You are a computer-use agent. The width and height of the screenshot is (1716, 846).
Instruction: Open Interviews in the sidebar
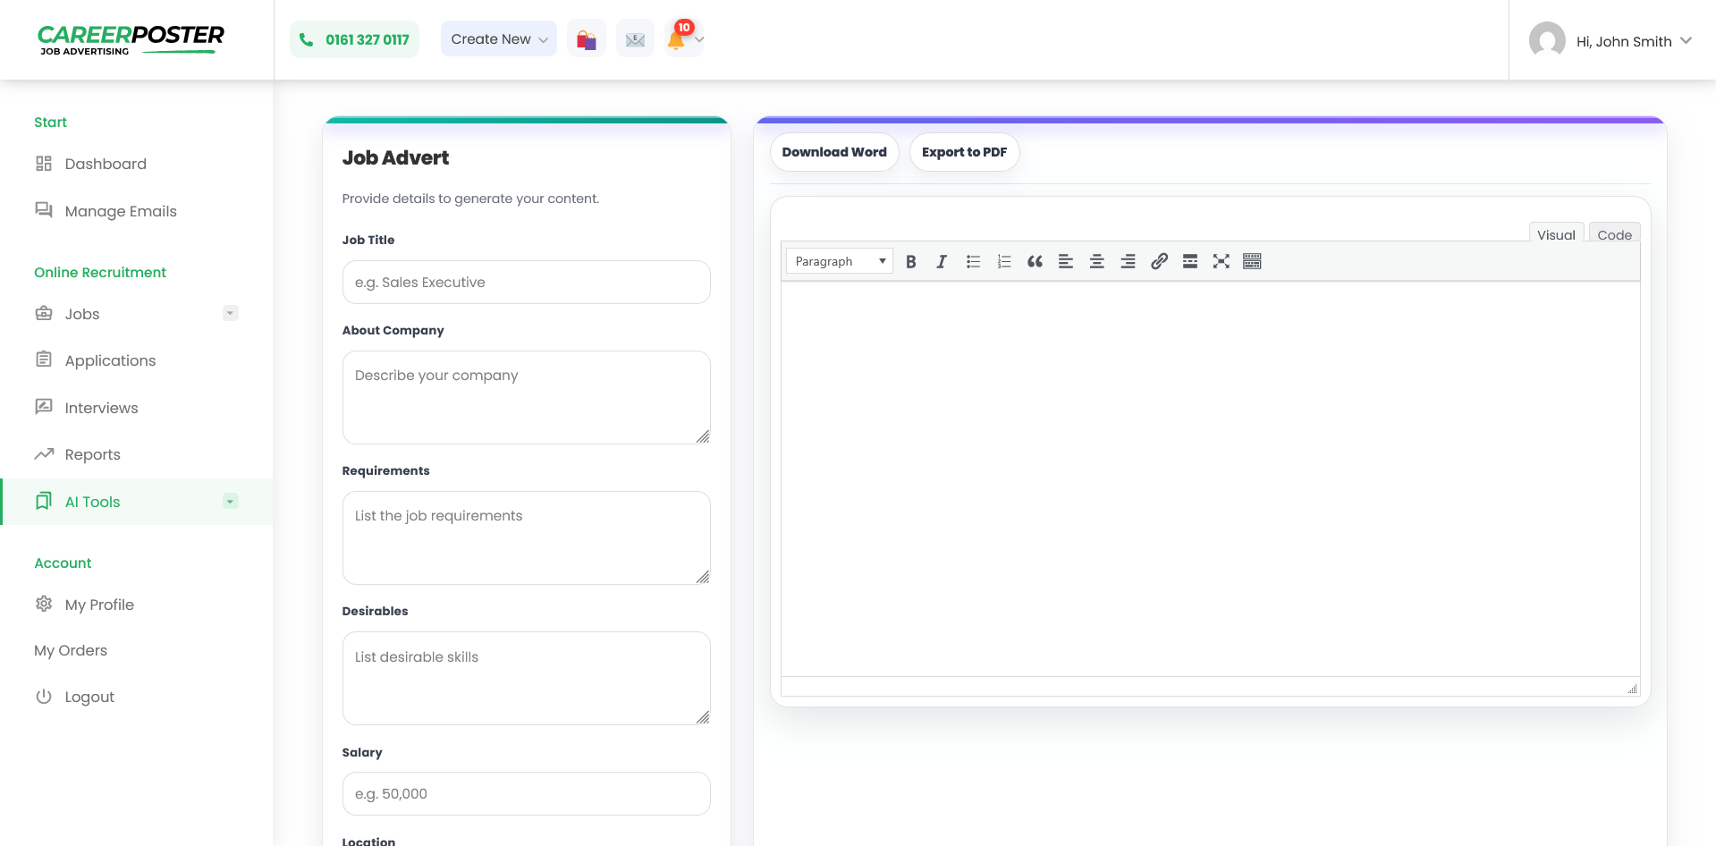click(101, 408)
